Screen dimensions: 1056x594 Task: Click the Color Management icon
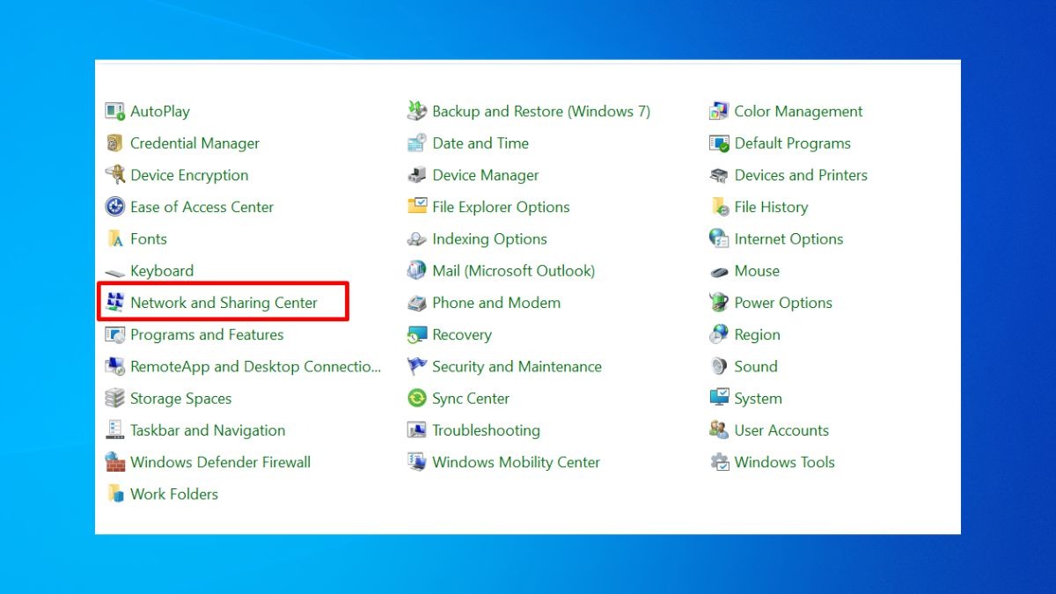coord(720,111)
